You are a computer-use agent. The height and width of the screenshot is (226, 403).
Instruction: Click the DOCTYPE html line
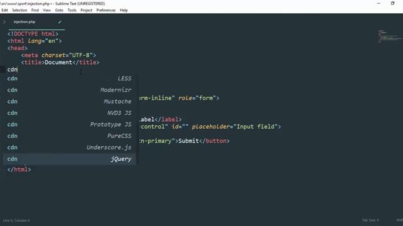pyautogui.click(x=33, y=34)
